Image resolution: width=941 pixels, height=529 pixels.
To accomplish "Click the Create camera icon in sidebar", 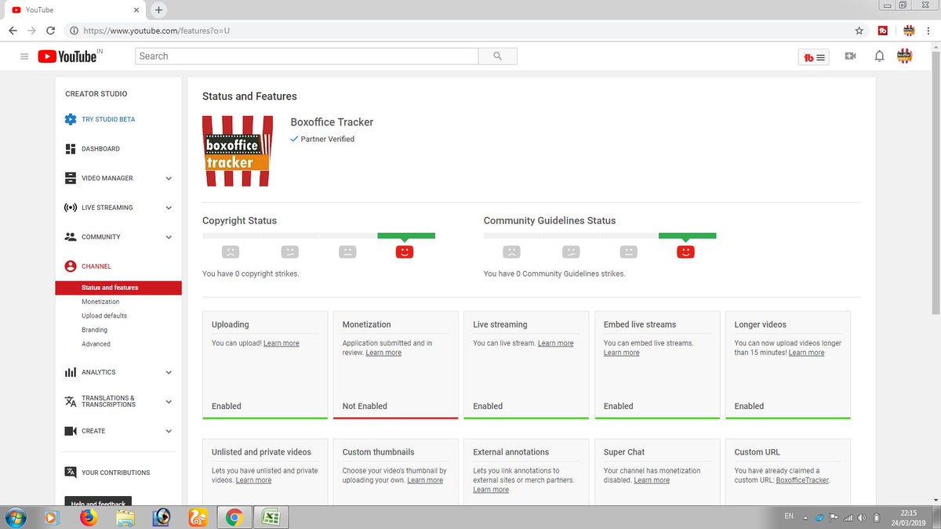I will tap(71, 431).
